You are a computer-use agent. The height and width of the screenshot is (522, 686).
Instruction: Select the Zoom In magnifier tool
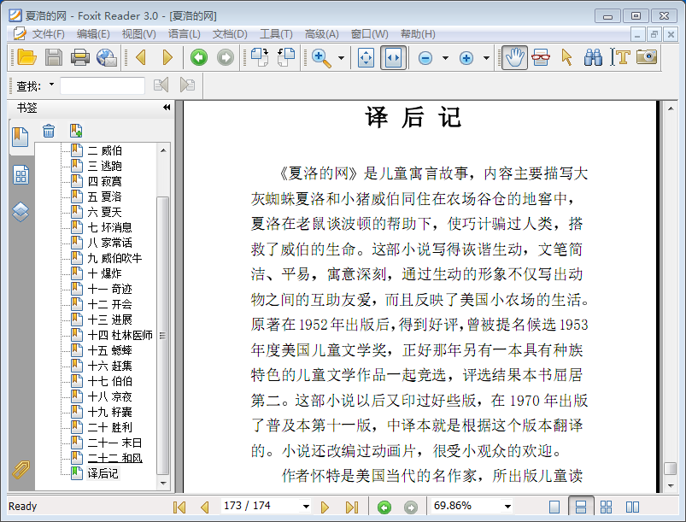click(321, 57)
